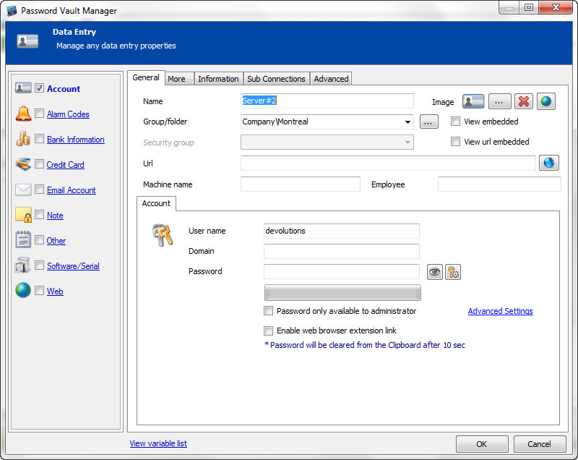The image size is (578, 460).
Task: Check the Credit Card checkbox
Action: tap(40, 163)
